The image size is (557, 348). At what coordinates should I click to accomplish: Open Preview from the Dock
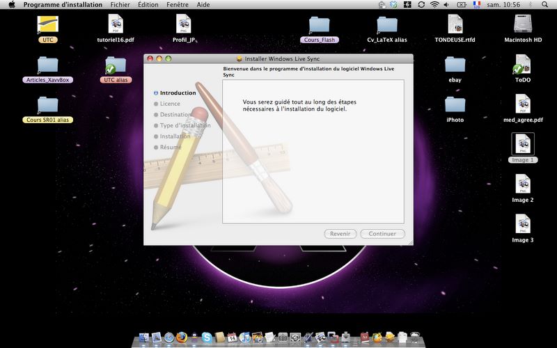click(x=320, y=338)
